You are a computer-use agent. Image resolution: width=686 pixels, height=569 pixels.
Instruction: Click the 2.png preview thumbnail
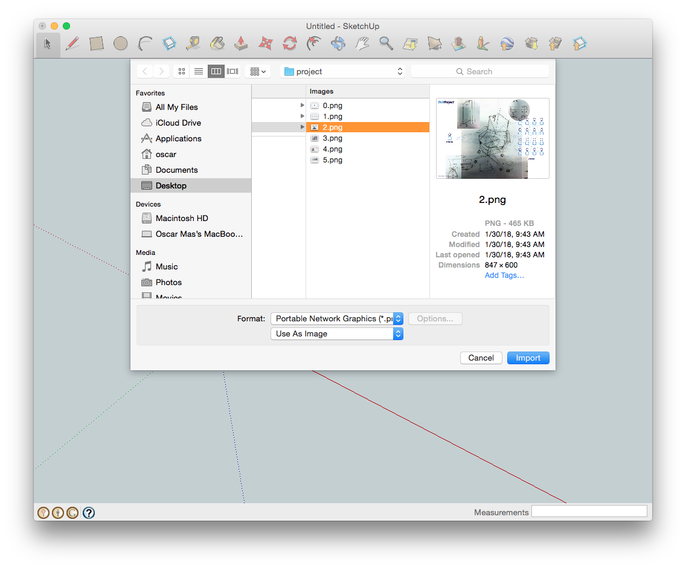click(493, 138)
